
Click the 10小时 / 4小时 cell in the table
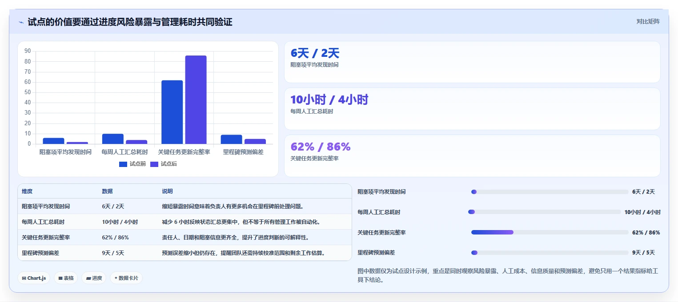pos(120,222)
